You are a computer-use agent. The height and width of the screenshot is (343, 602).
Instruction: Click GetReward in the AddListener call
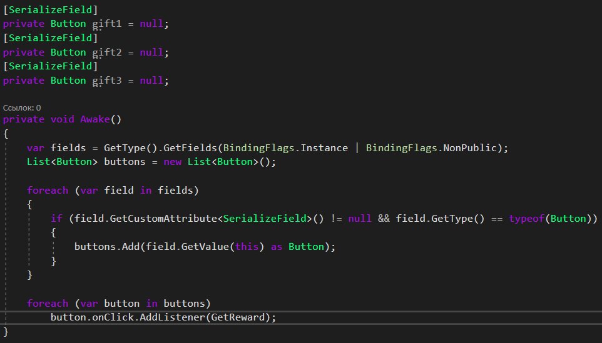pos(238,317)
